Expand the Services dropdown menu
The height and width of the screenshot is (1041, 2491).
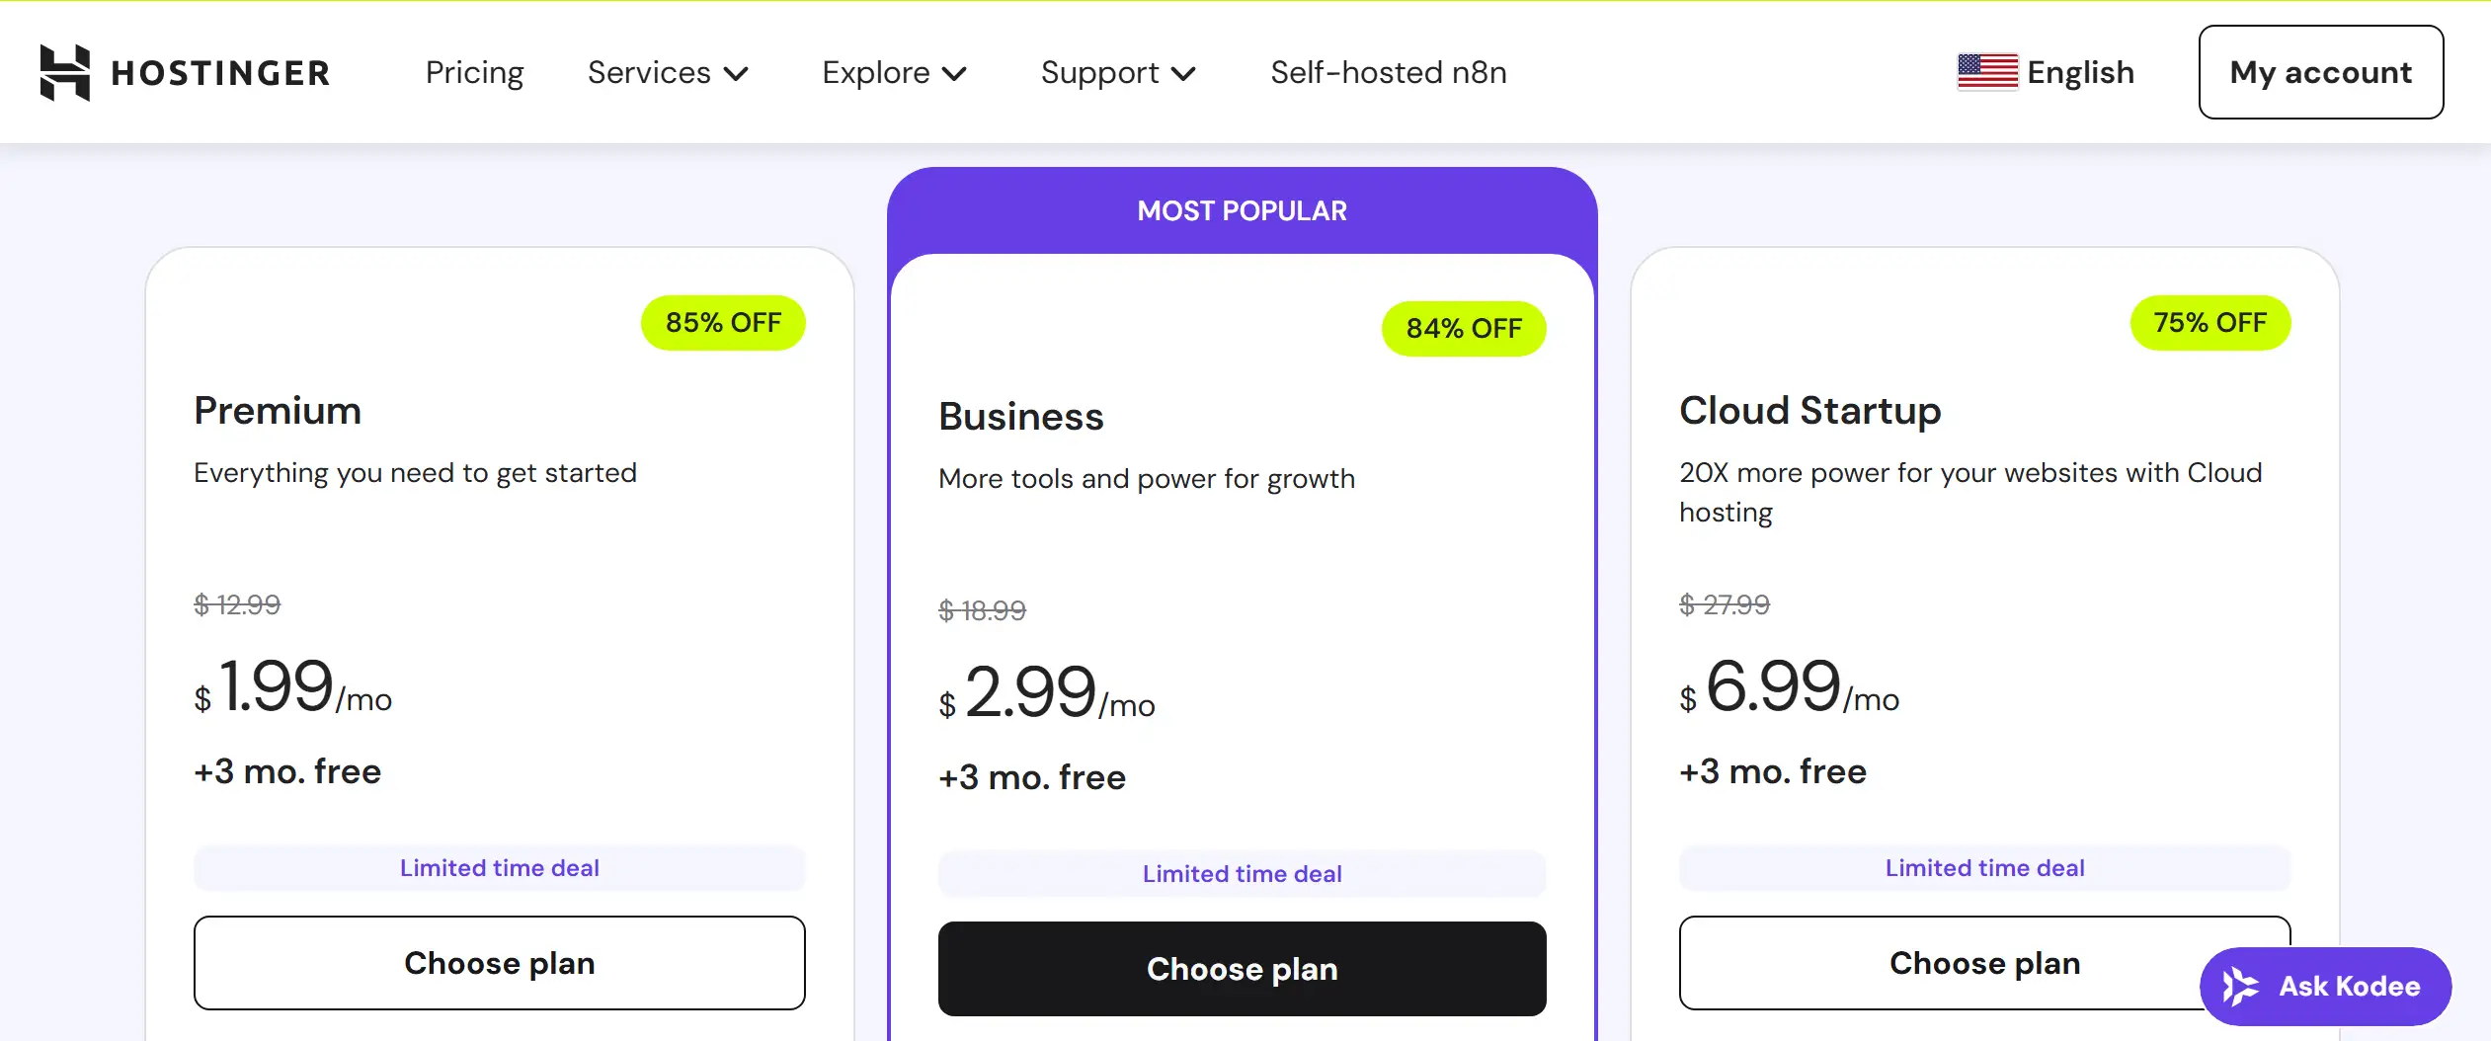(668, 73)
